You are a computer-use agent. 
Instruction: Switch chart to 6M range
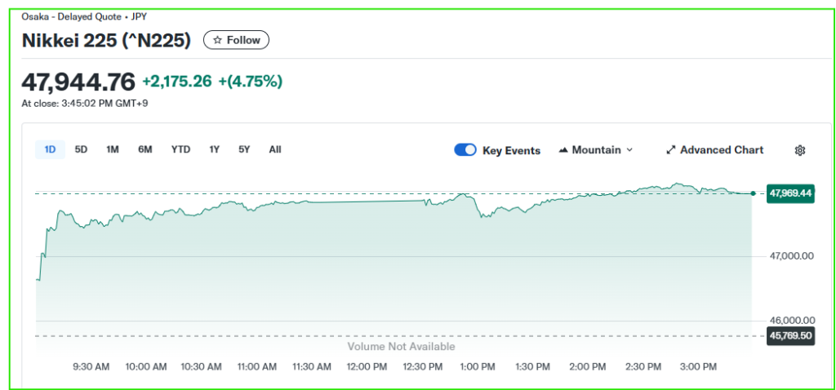coord(145,149)
